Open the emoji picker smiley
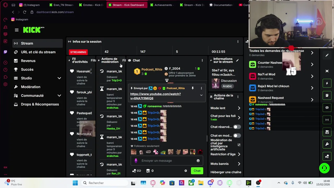Viewport: 334px width, 188px height. tap(198, 161)
